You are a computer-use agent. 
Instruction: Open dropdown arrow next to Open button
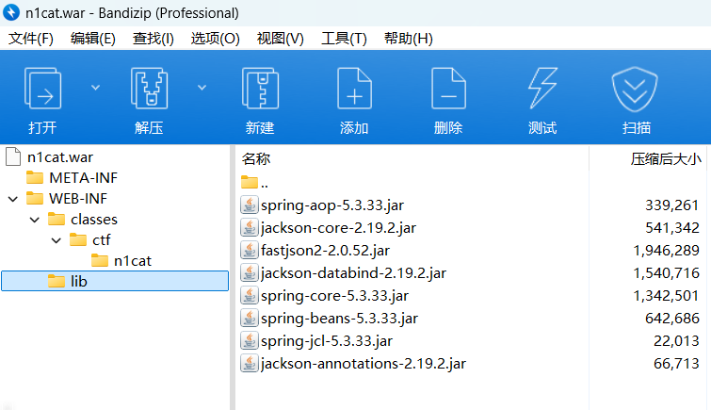(95, 88)
